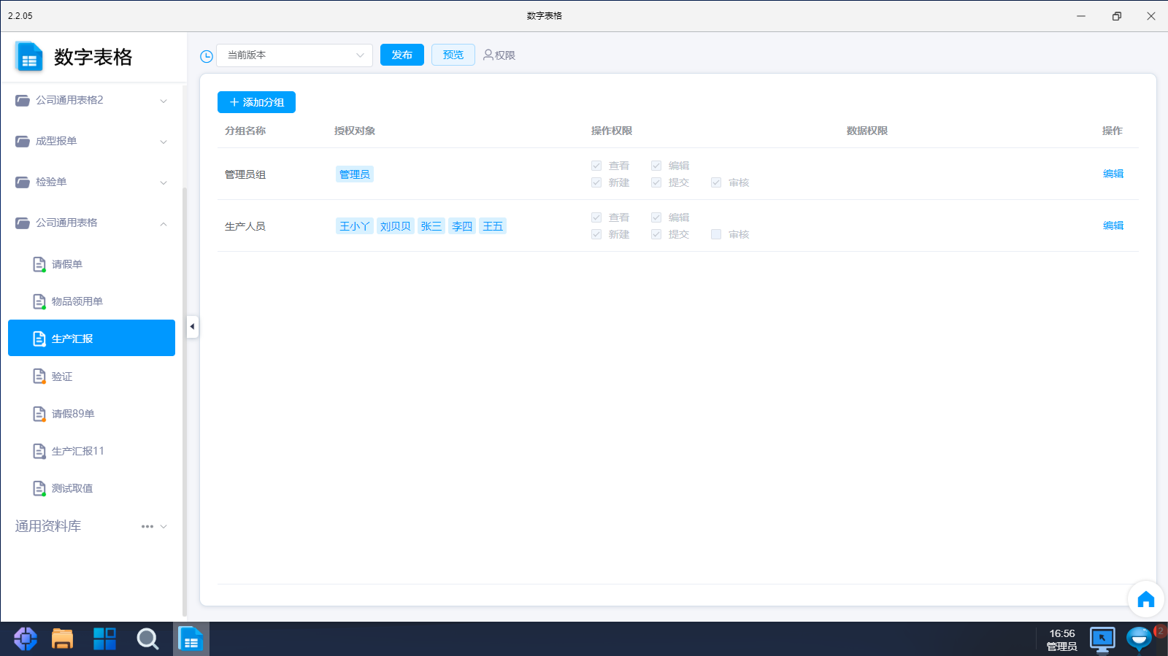1168x656 pixels.
Task: Click the 通用资料库 section label
Action: [48, 526]
